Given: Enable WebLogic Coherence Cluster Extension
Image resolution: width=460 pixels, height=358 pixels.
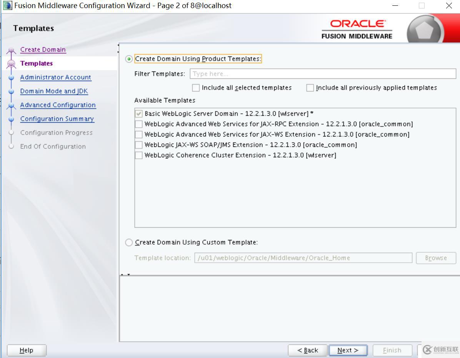Looking at the screenshot, I should click(138, 155).
